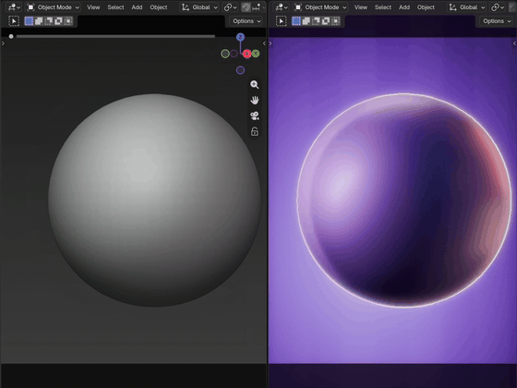Choose Subtract Selection mode in left viewport

tap(49, 21)
